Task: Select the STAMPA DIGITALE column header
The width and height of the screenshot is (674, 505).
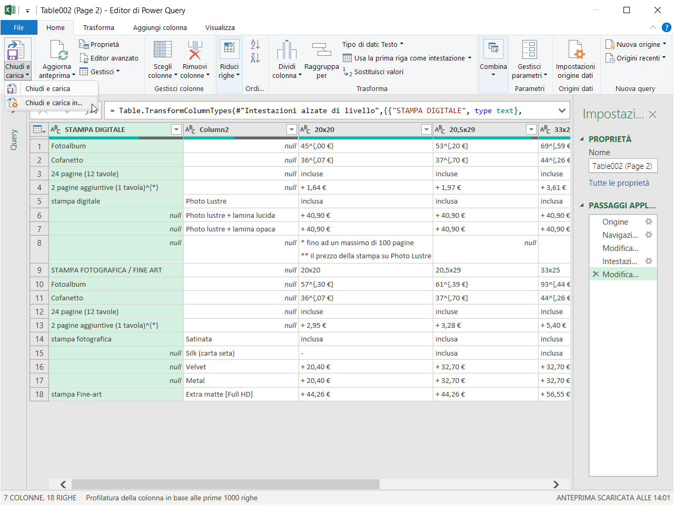Action: (116, 129)
